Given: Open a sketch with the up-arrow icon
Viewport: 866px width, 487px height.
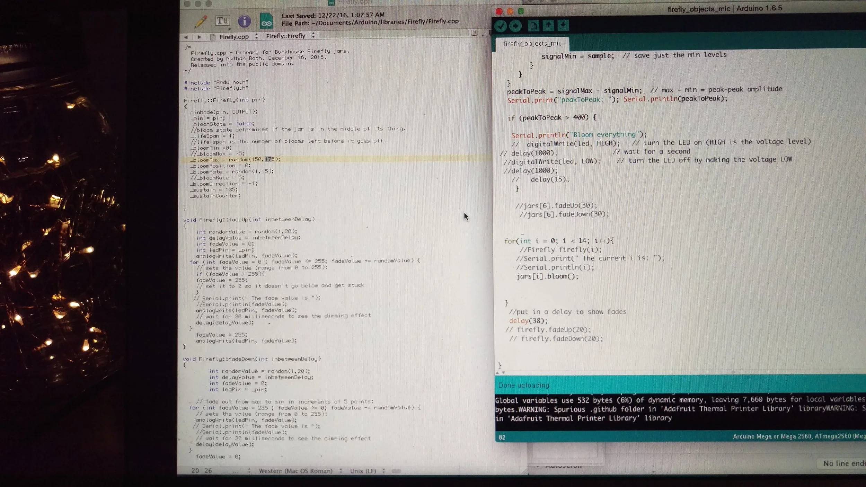Looking at the screenshot, I should click(548, 25).
